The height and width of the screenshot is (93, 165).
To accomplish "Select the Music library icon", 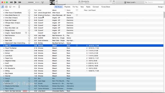I will pos(3,7).
